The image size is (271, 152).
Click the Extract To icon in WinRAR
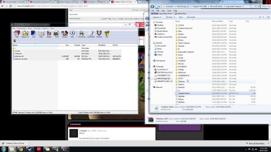point(25,34)
